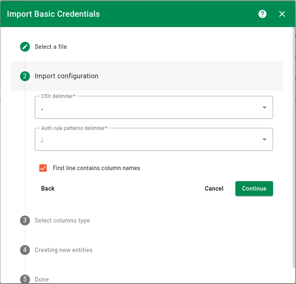Click the 'Import Basic Credentials' title text
Screen dimensions: 296x284
(x=53, y=14)
